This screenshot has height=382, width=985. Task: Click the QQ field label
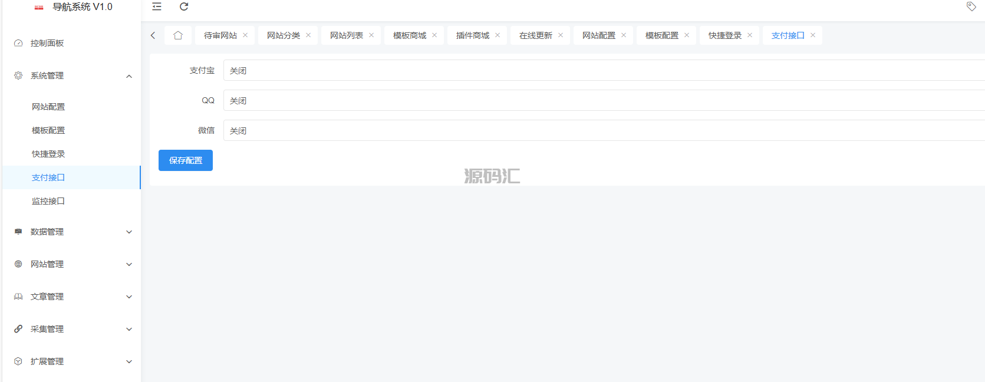pyautogui.click(x=208, y=100)
